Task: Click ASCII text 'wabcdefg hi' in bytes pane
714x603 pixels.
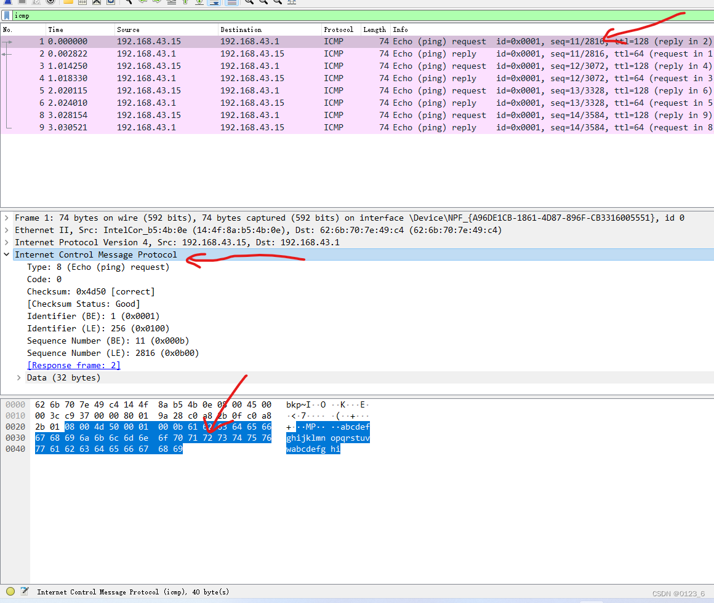Action: tap(313, 449)
